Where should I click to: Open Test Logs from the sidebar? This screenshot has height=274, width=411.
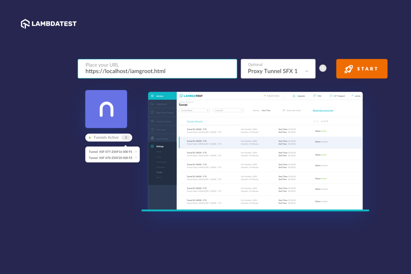(x=161, y=130)
